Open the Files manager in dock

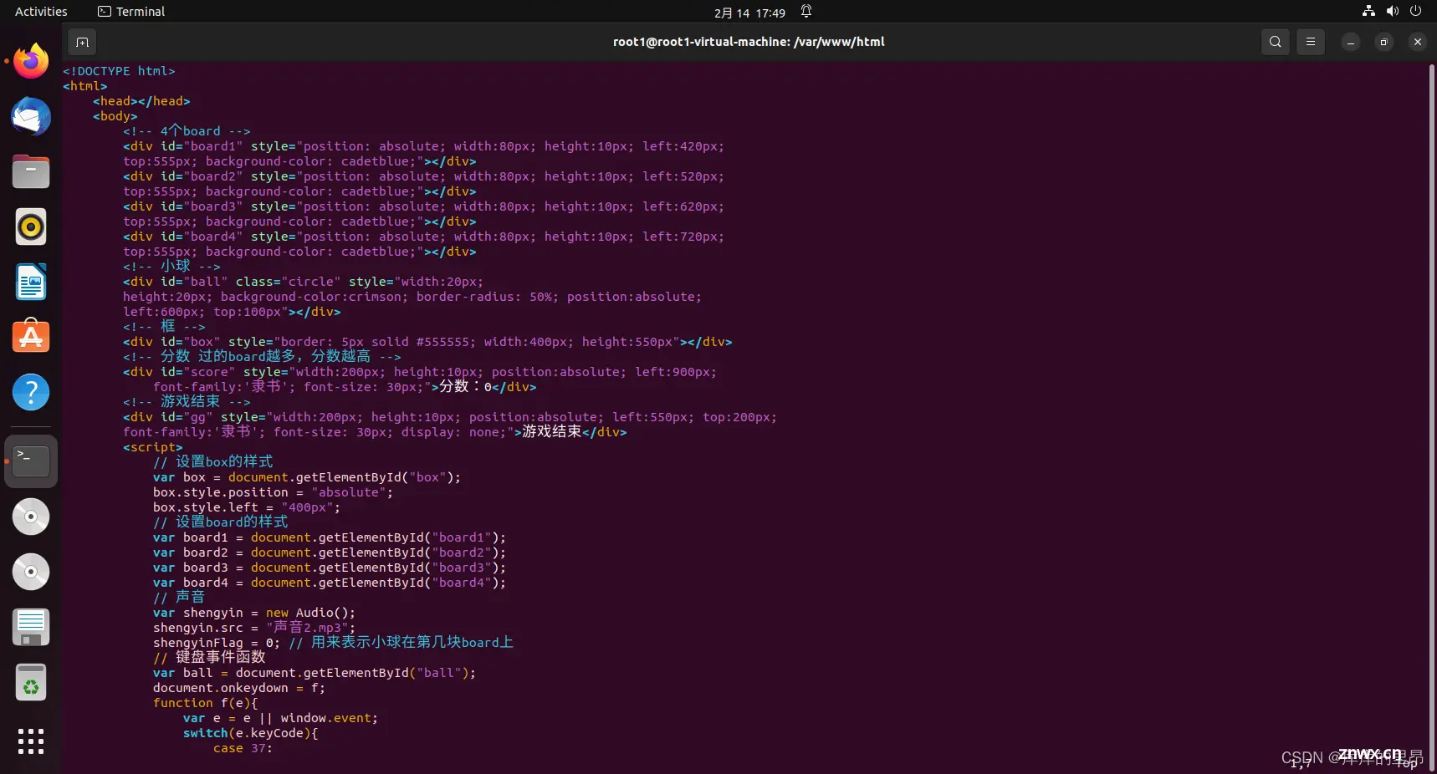31,171
